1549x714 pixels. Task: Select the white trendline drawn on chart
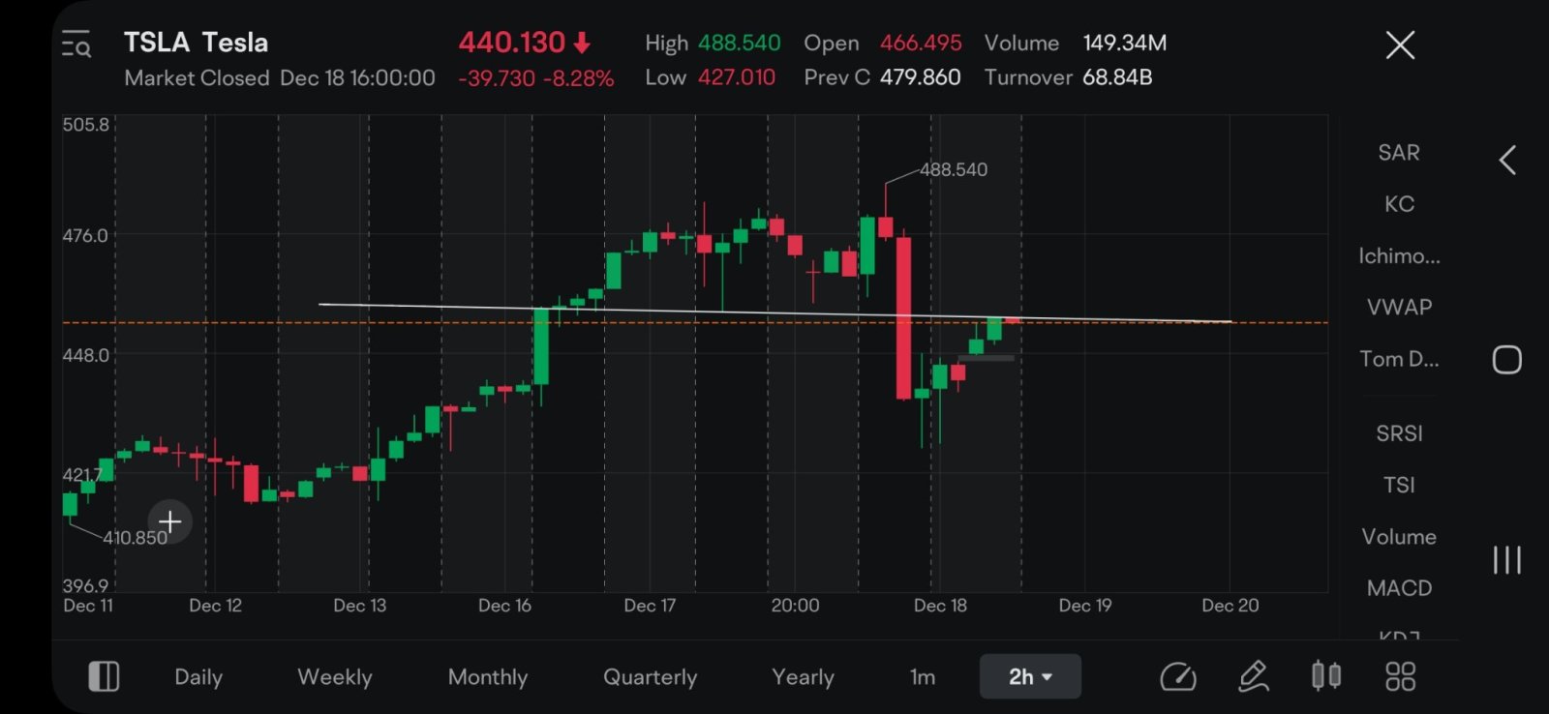(774, 313)
